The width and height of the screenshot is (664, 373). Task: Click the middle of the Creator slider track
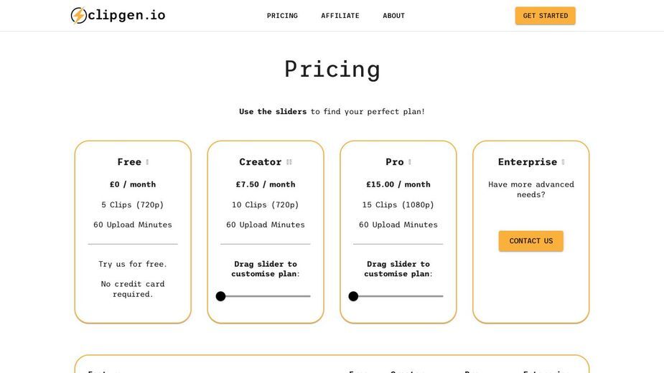click(x=266, y=296)
